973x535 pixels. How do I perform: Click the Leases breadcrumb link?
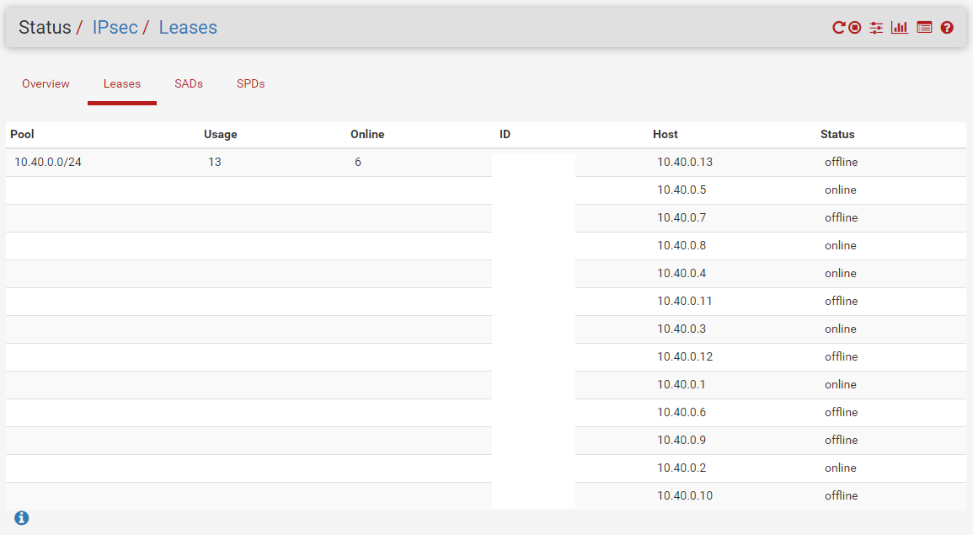tap(187, 27)
